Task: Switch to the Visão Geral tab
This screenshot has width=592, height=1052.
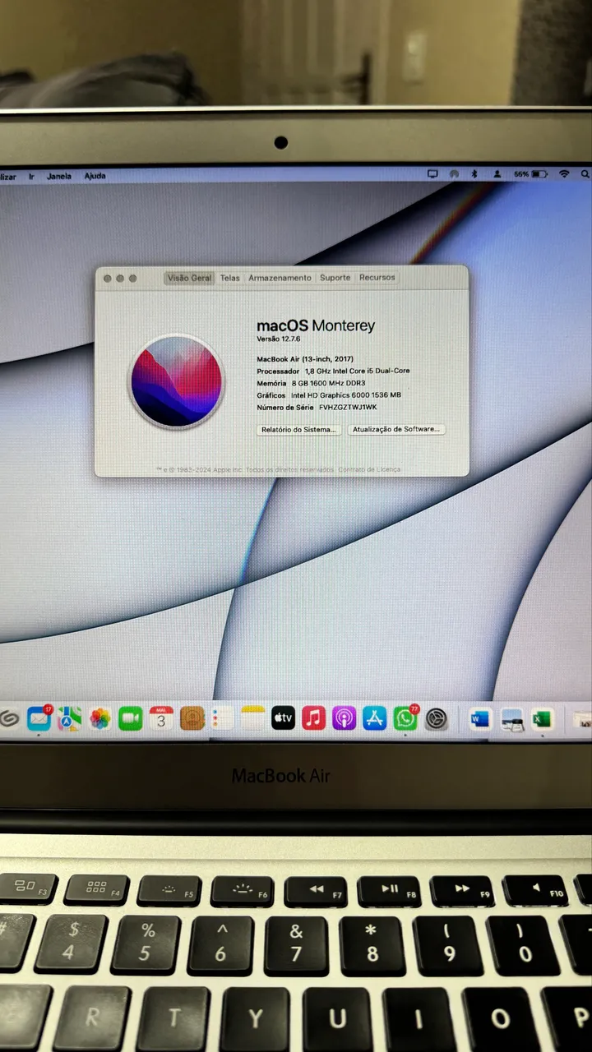Action: point(190,278)
